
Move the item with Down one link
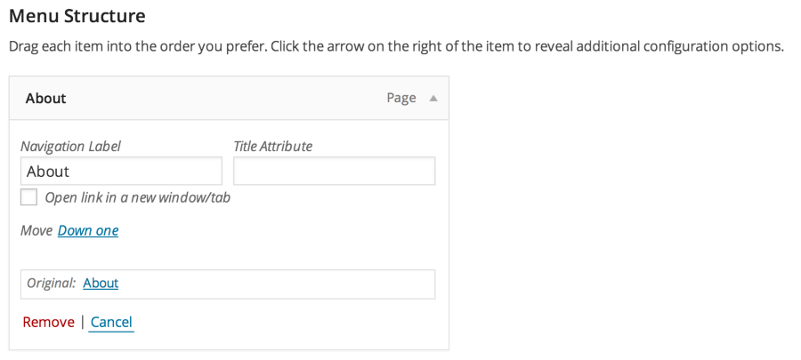pyautogui.click(x=88, y=231)
